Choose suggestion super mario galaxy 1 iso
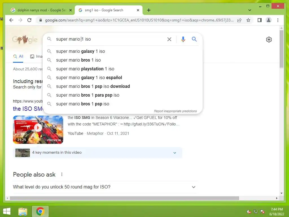Image resolution: width=289 pixels, height=217 pixels. 123,51
